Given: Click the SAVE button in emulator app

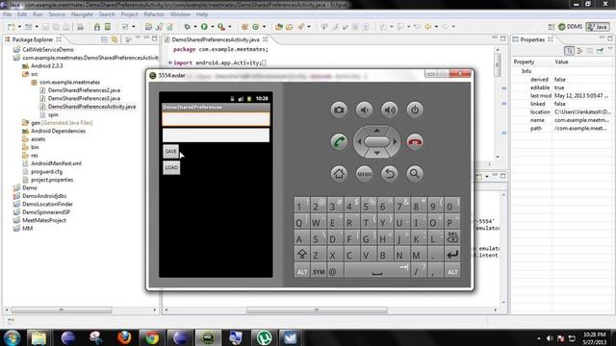Looking at the screenshot, I should (x=171, y=152).
